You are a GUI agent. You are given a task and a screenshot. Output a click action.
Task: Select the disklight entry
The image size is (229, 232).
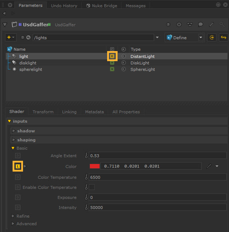(28, 63)
